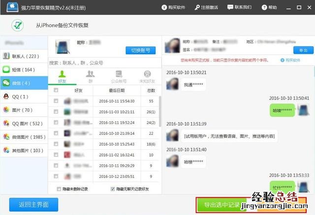Click the 切换账号 button
Viewport: 315px width, 215px height.
click(x=140, y=50)
